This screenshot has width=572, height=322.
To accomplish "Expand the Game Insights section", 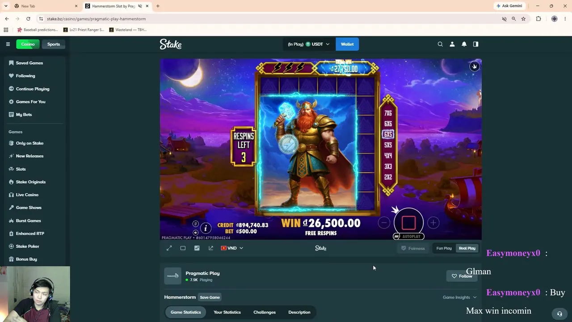I will [x=459, y=297].
